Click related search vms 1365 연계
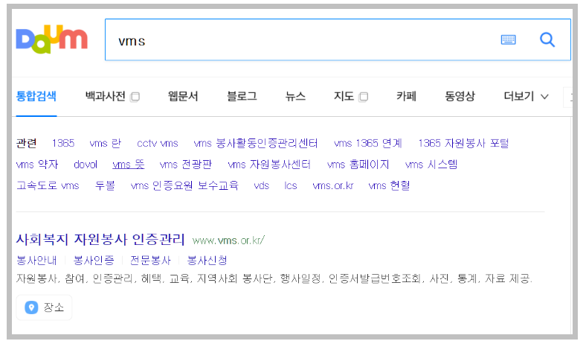The width and height of the screenshot is (586, 341). point(368,144)
